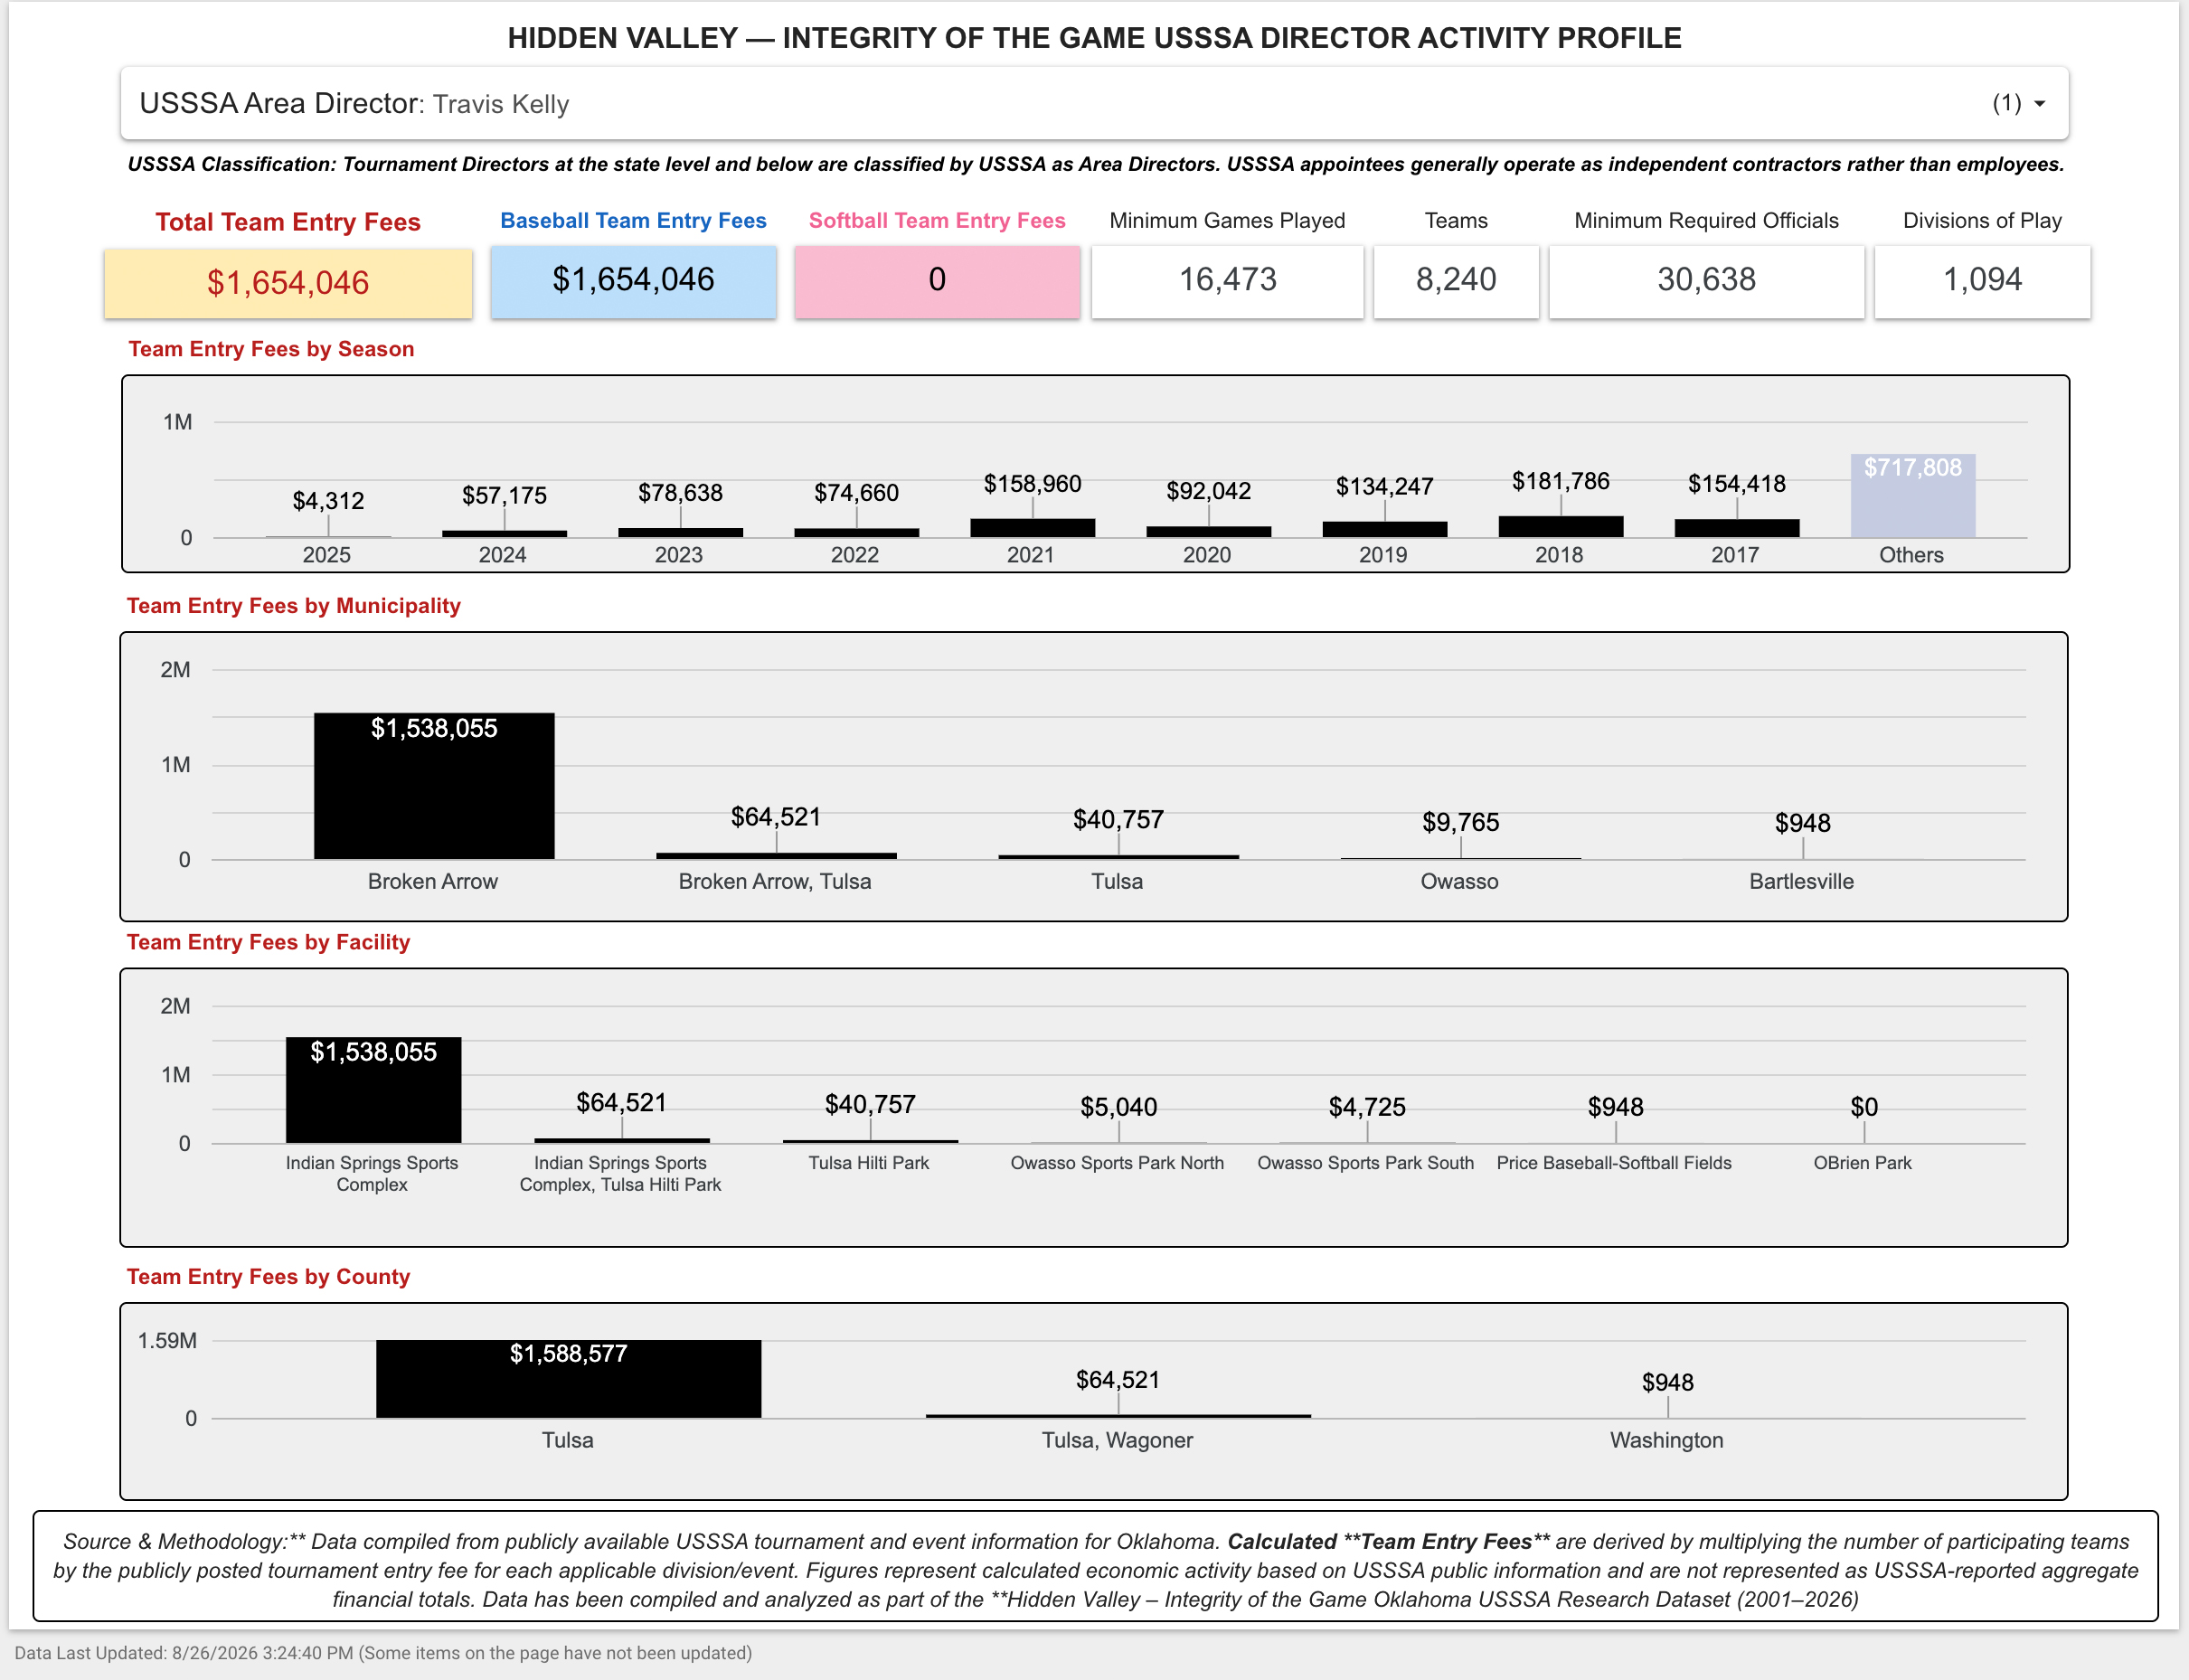Click the Owasso axis label

1459,882
